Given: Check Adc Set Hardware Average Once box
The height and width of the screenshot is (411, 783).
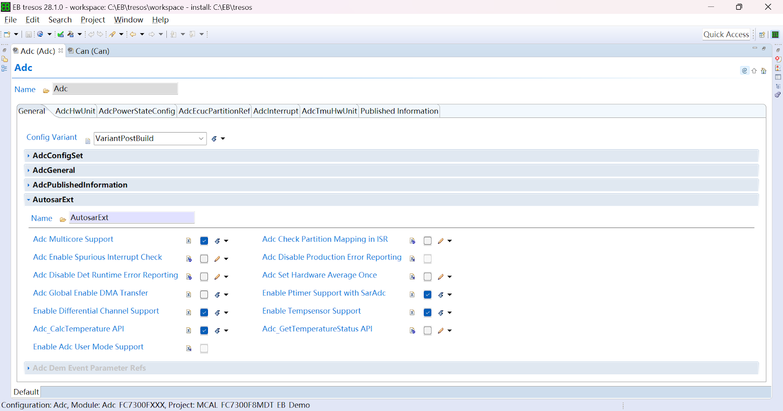Looking at the screenshot, I should point(428,277).
